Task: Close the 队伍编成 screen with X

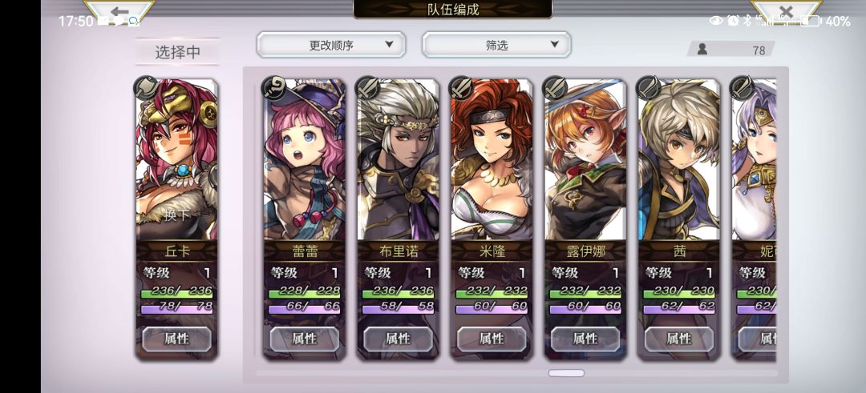Action: (x=786, y=11)
